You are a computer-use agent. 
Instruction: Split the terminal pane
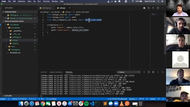[x=149, y=72]
